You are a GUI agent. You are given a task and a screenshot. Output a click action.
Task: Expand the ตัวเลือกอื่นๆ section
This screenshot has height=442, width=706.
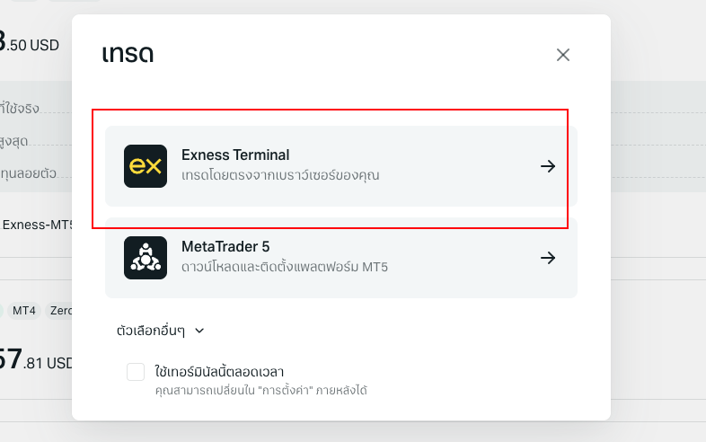pos(151,331)
